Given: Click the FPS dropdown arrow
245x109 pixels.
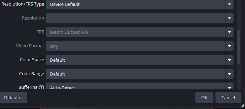Looking at the screenshot, I should [229, 32].
